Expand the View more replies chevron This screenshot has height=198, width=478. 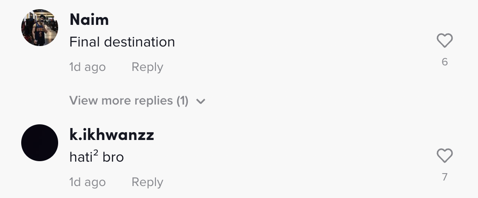(200, 101)
